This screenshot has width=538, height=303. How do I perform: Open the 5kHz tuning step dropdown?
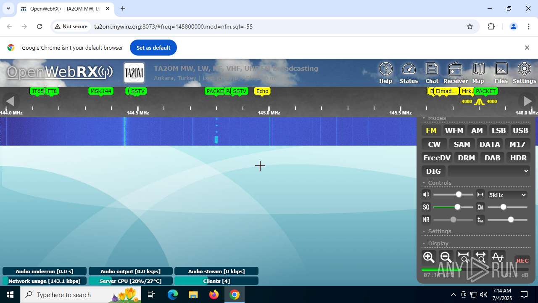click(x=507, y=195)
